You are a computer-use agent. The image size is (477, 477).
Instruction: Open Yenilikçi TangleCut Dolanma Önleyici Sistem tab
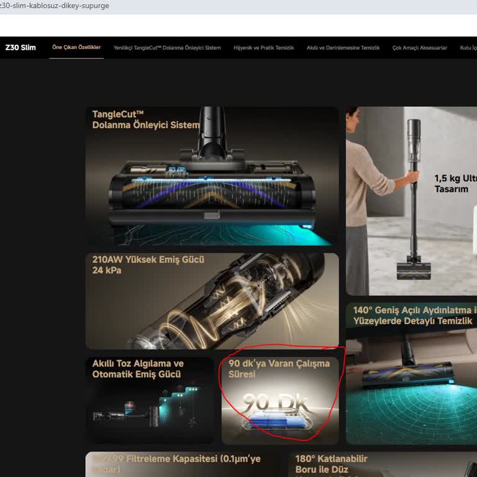pyautogui.click(x=167, y=48)
